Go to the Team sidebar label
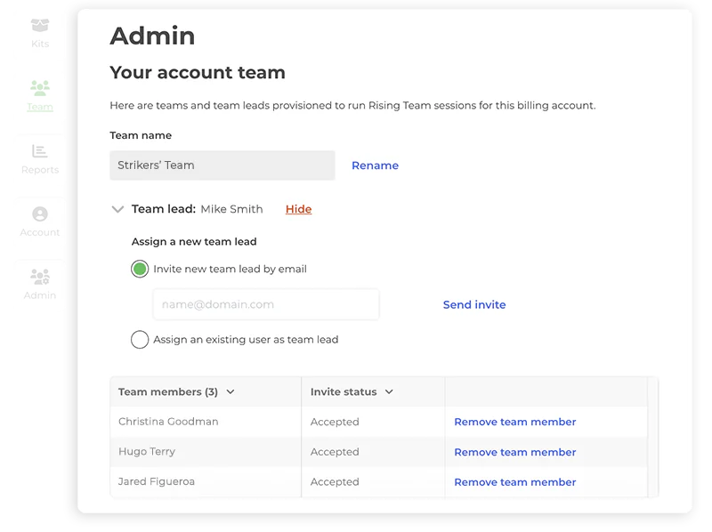 (x=40, y=107)
